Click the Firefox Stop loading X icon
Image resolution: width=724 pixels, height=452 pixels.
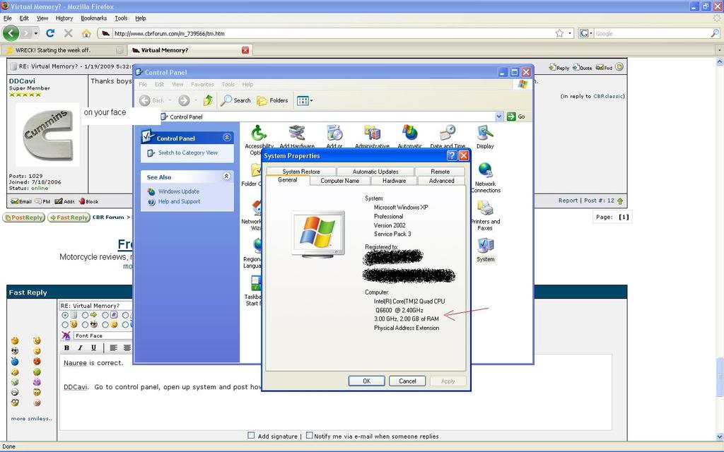tap(69, 33)
